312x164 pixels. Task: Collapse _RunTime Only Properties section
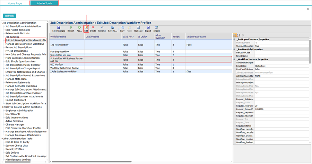(x=235, y=49)
